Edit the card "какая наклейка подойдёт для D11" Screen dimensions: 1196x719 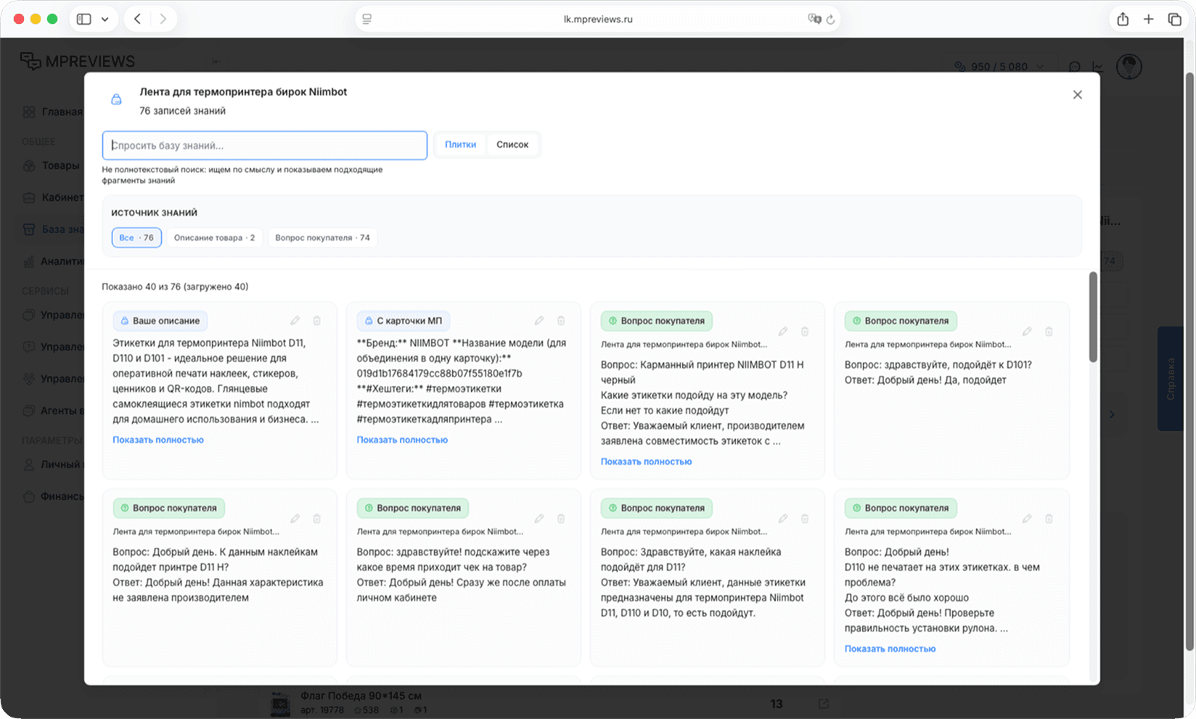click(783, 519)
